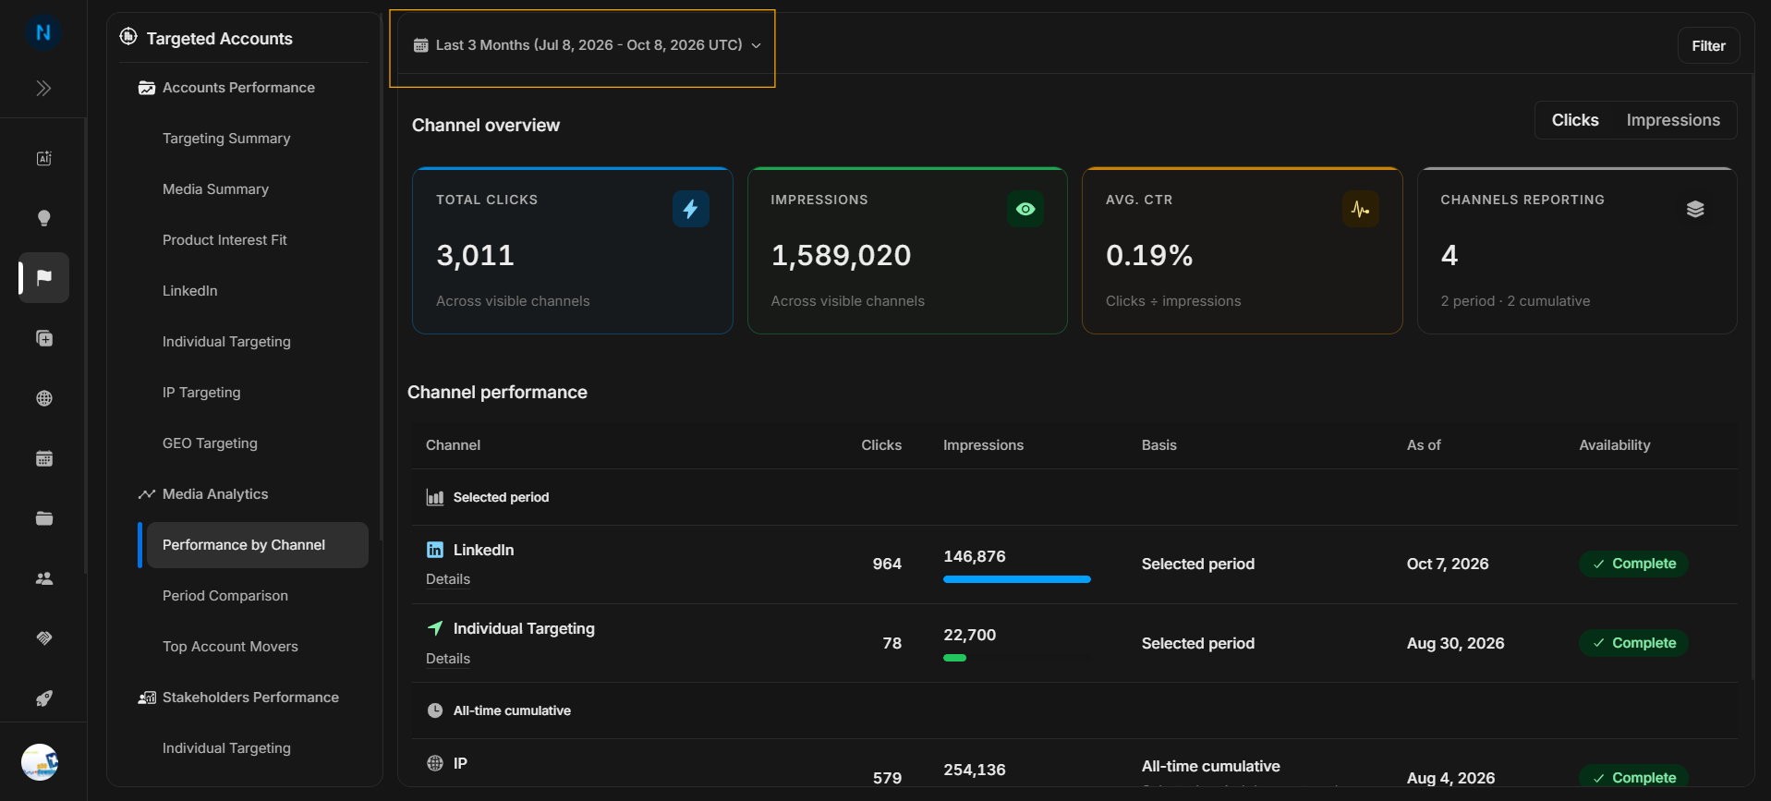Open IP Targeting in the sidebar
The width and height of the screenshot is (1771, 801).
coord(201,393)
